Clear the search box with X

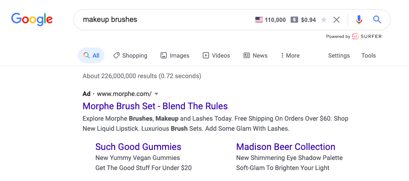coord(337,20)
